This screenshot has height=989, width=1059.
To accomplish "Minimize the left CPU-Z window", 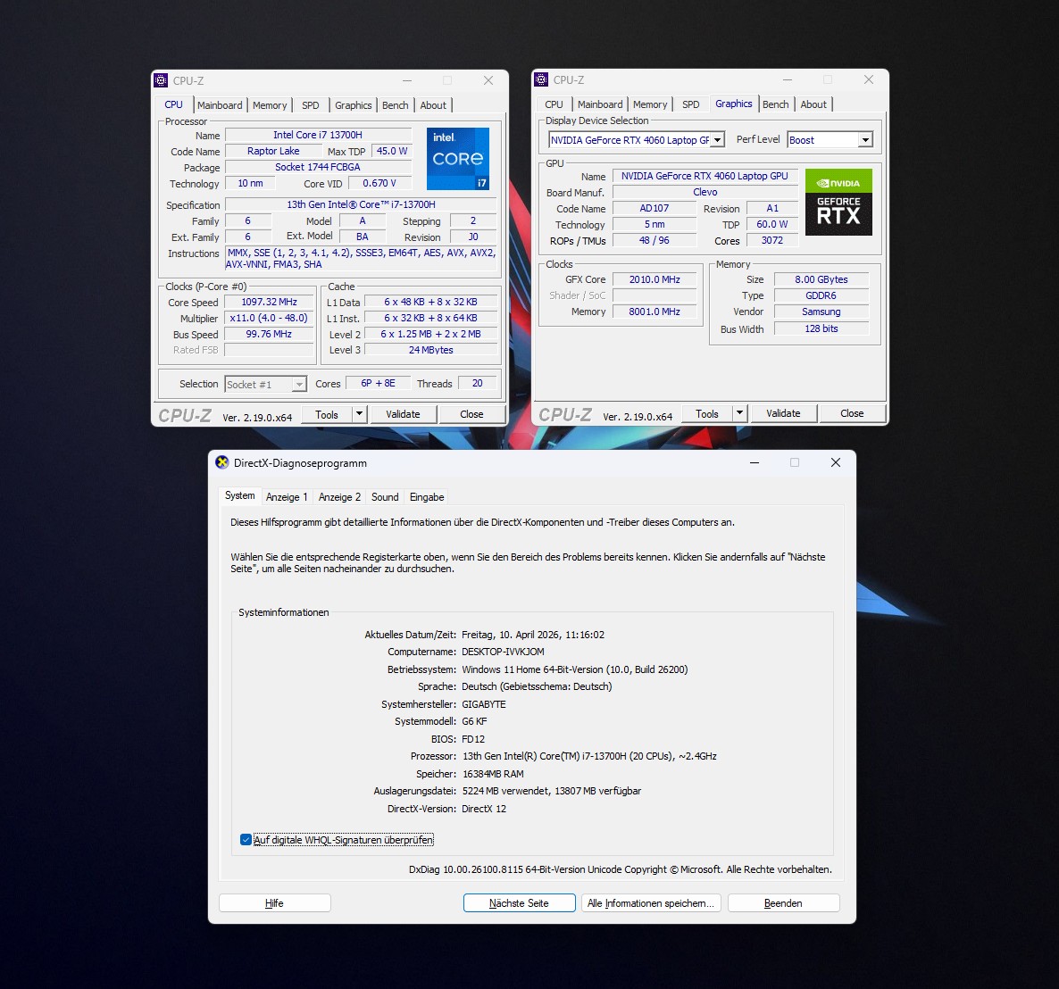I will 407,80.
